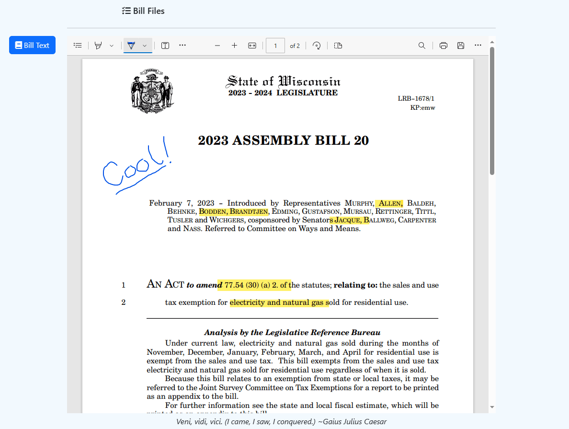Viewport: 569px width, 429px height.
Task: Open more annotation tools menu
Action: pyautogui.click(x=182, y=46)
